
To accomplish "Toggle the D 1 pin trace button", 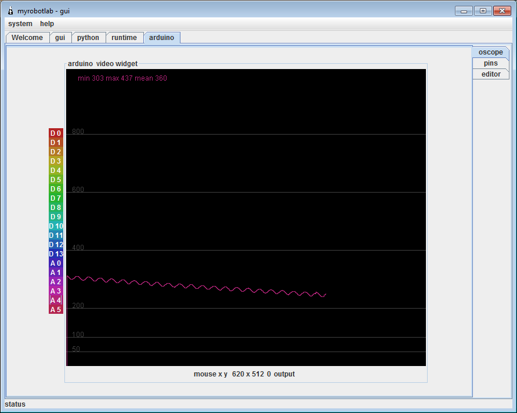I will [56, 142].
